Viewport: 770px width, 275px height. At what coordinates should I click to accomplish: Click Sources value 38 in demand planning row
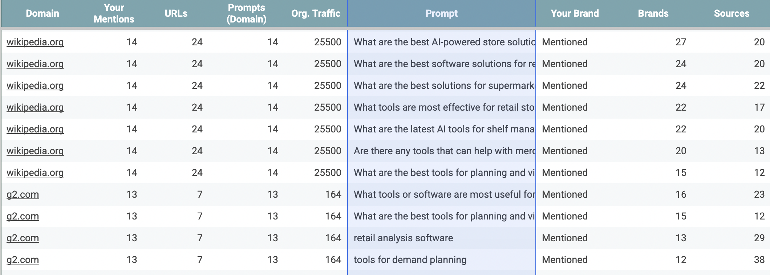(759, 260)
